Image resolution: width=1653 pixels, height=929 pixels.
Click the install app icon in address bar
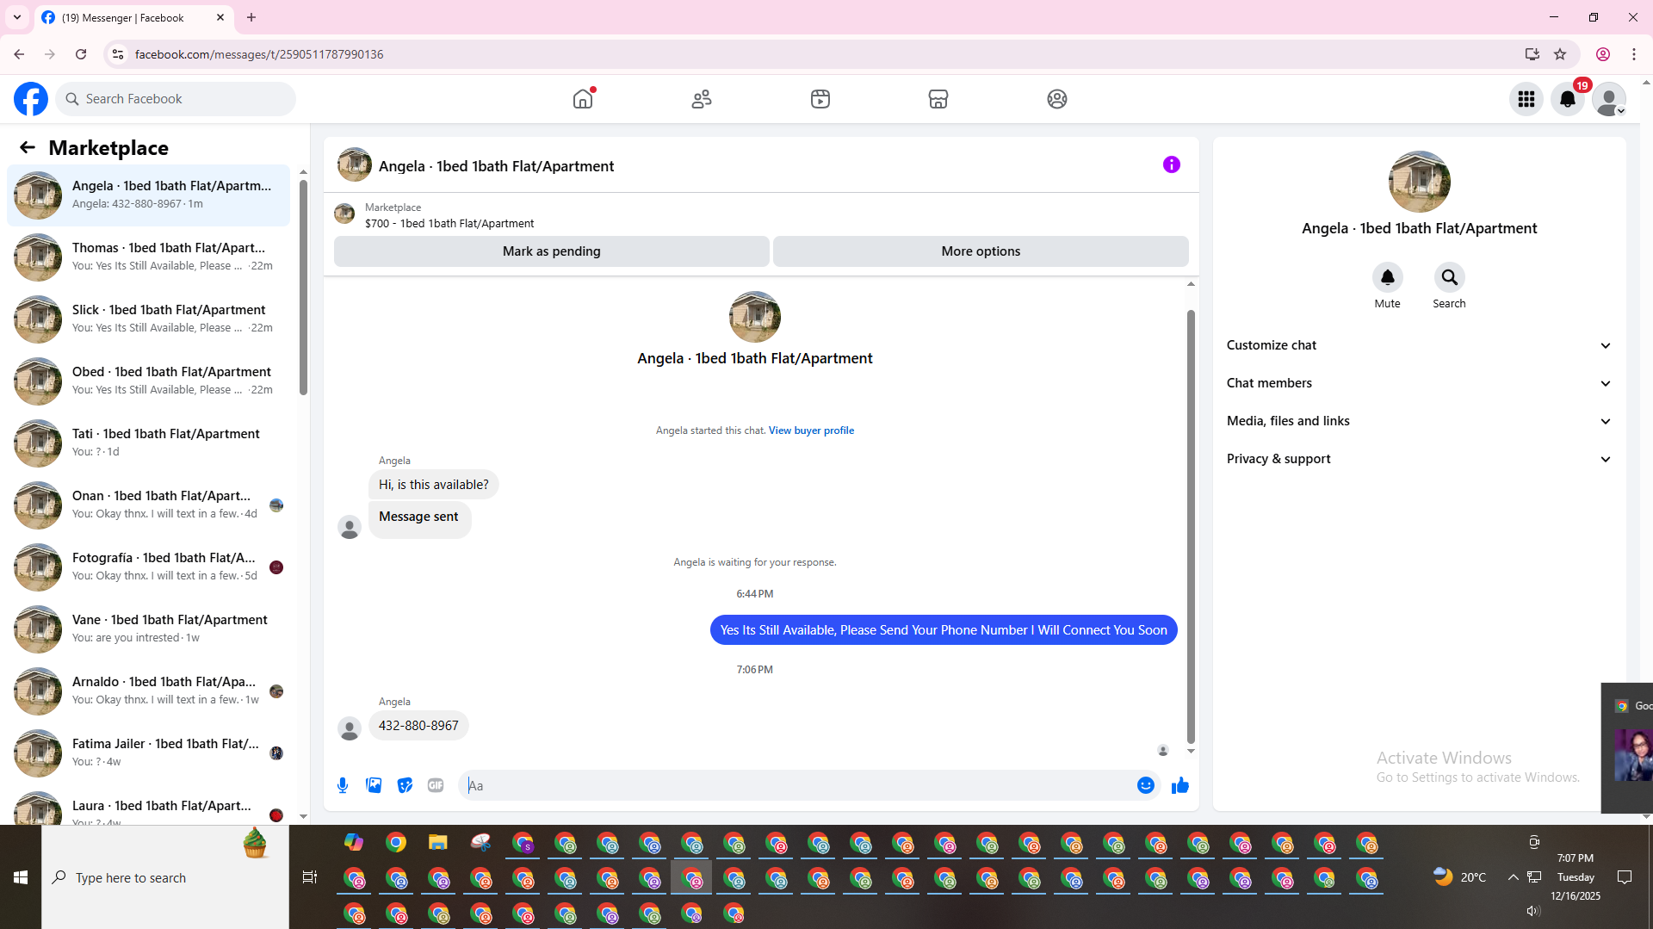tap(1532, 54)
